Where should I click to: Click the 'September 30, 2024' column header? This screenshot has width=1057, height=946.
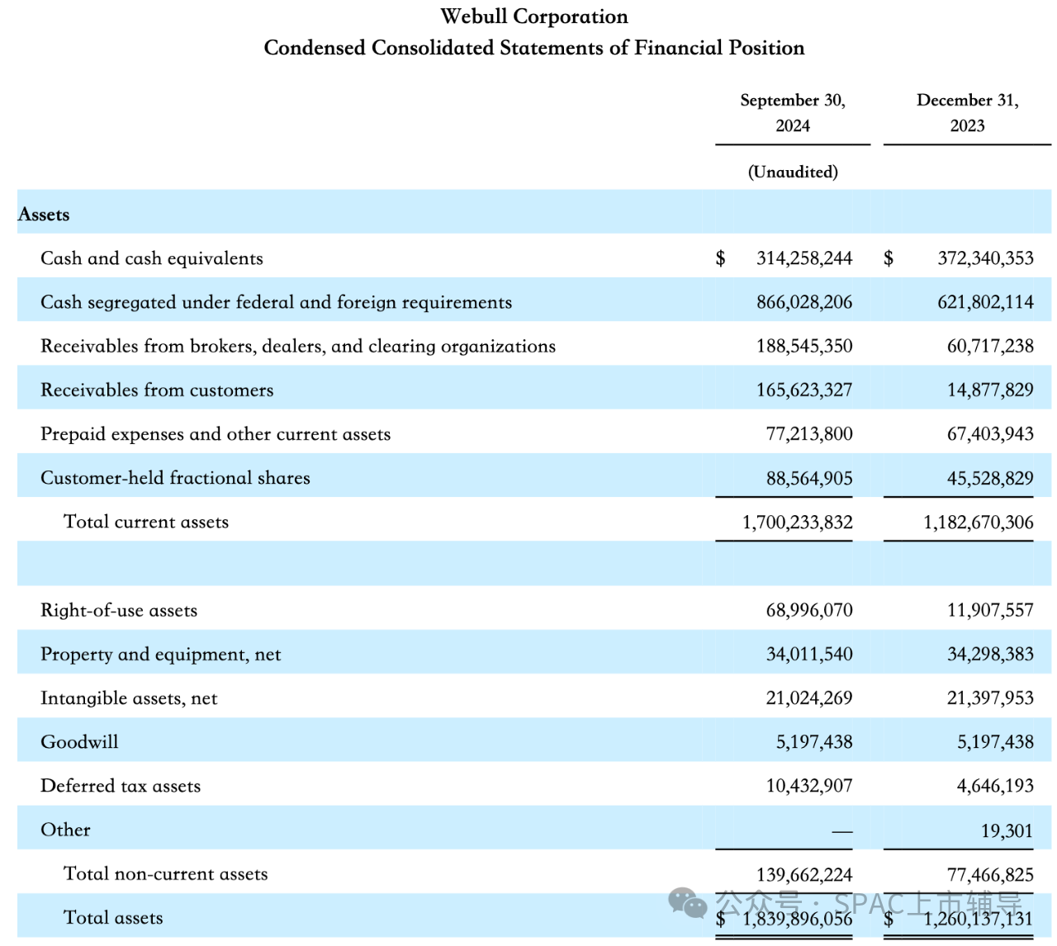tap(793, 112)
